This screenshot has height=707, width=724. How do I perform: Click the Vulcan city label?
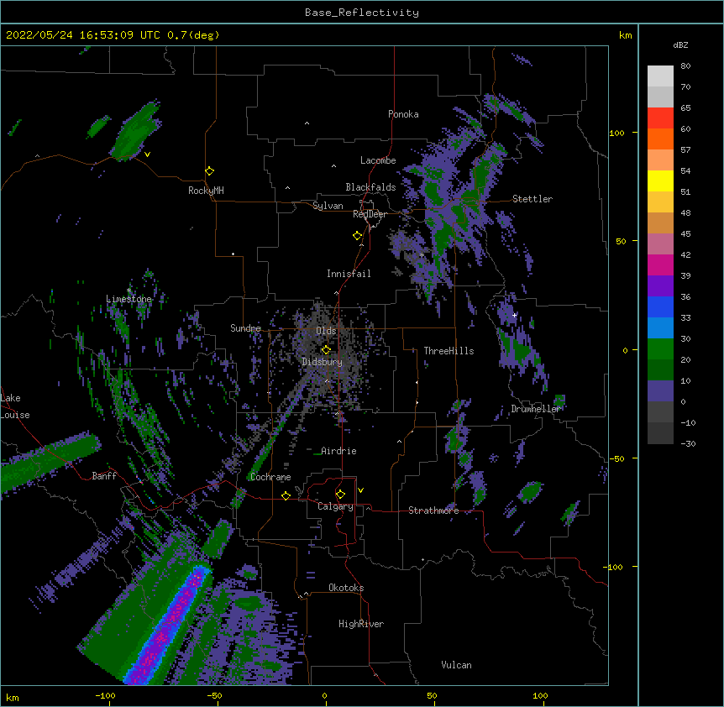(x=456, y=665)
